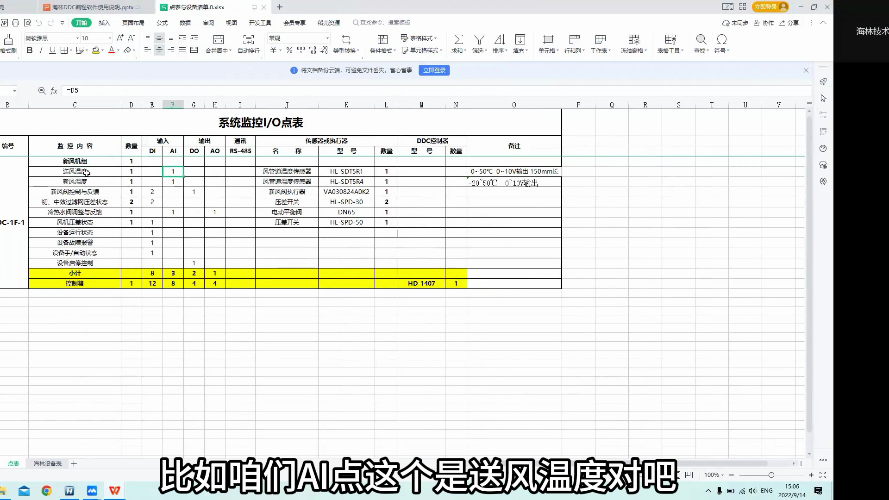Click the 协作 collaborate button
The width and height of the screenshot is (889, 500).
(x=764, y=23)
